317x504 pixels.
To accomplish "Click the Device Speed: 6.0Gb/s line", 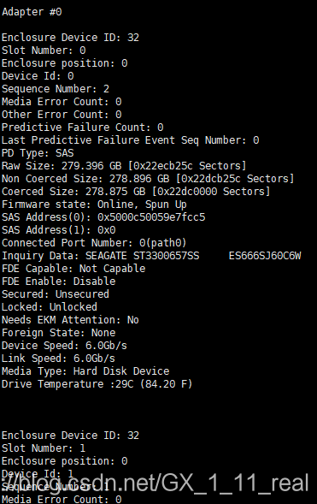I will click(64, 346).
